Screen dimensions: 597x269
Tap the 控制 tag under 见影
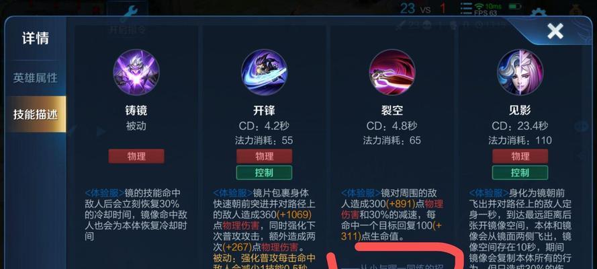(x=520, y=173)
